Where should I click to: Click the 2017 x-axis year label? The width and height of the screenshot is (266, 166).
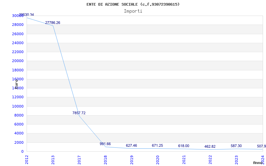click(79, 160)
